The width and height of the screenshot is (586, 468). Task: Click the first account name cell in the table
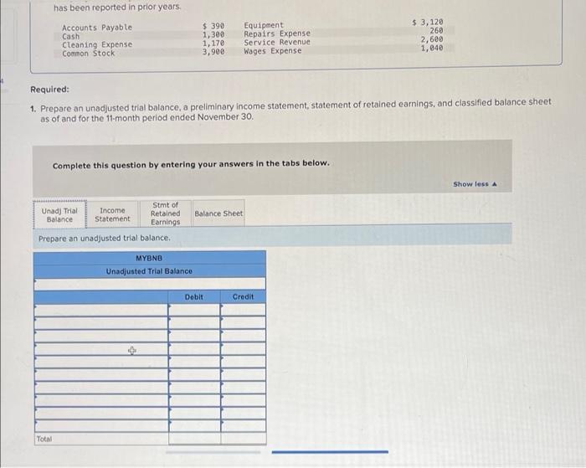point(101,310)
